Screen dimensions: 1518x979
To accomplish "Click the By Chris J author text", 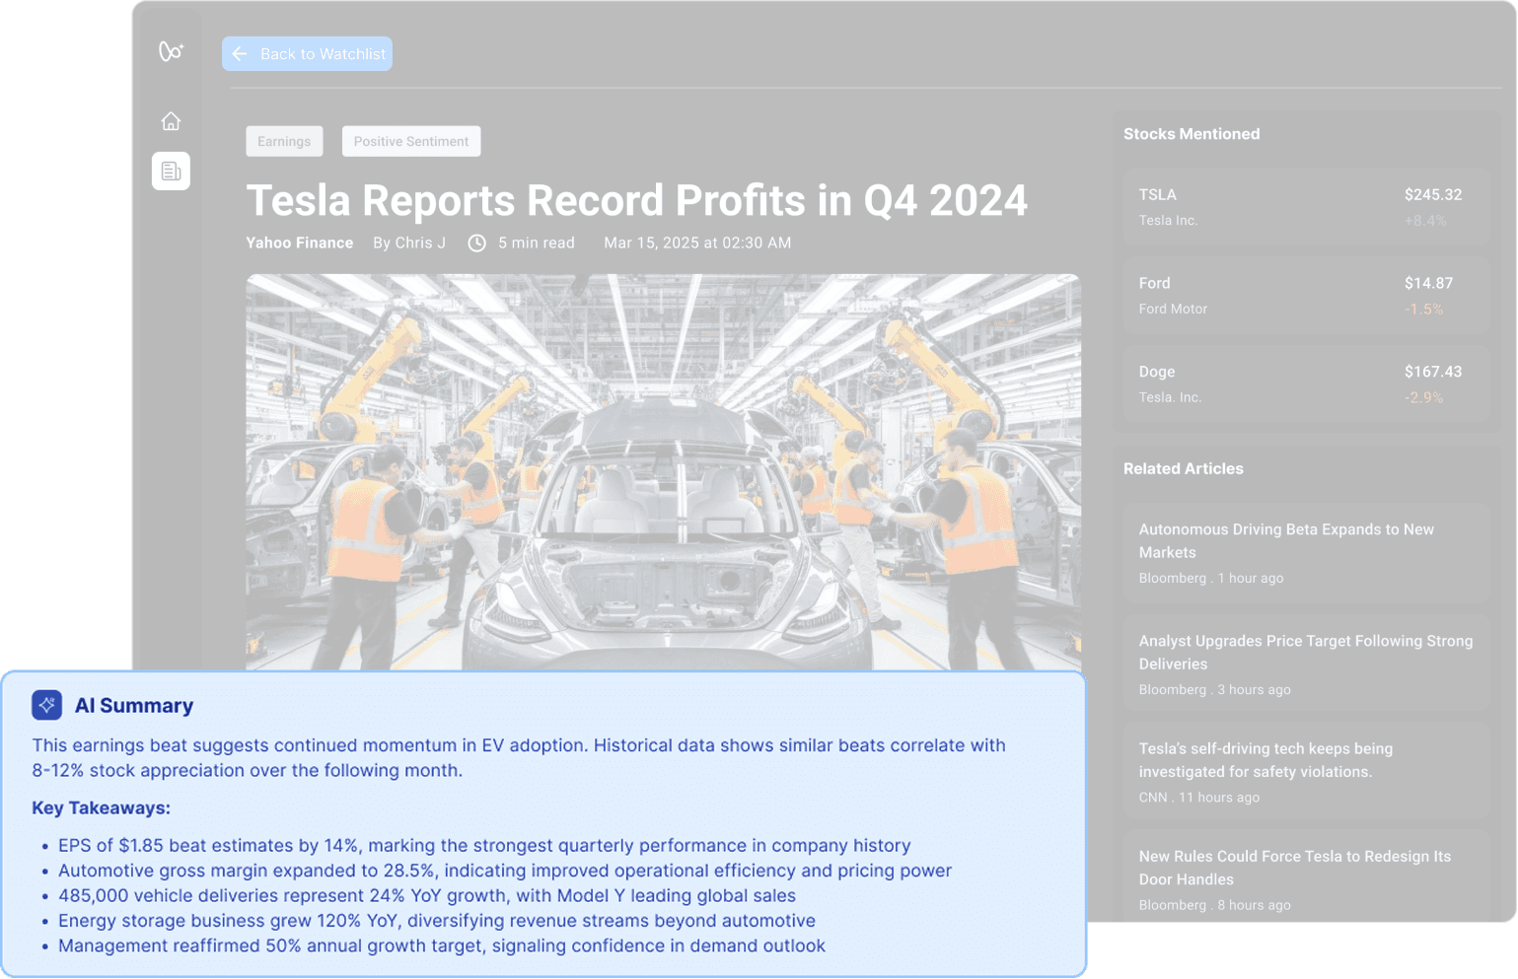I will pyautogui.click(x=409, y=243).
